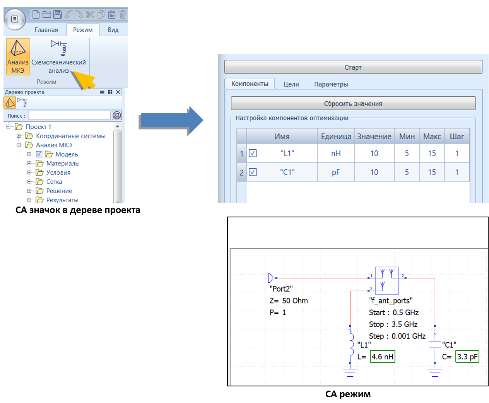The height and width of the screenshot is (403, 489).
Task: Toggle the Модель checkbox in tree
Action: tap(39, 154)
